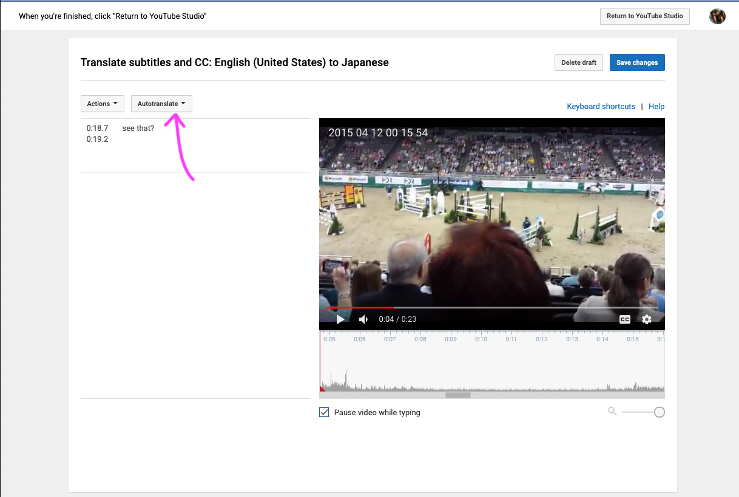Click the waveform zoom slider handle

[660, 412]
